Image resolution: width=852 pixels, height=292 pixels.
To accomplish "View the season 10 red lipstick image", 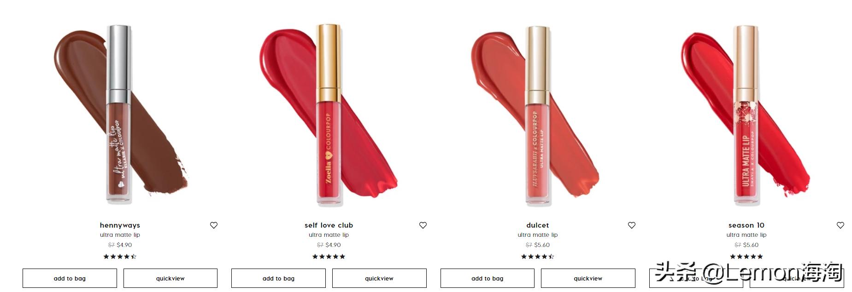I will 746,115.
